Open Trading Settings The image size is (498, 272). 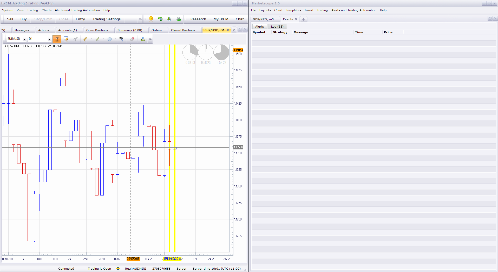107,19
